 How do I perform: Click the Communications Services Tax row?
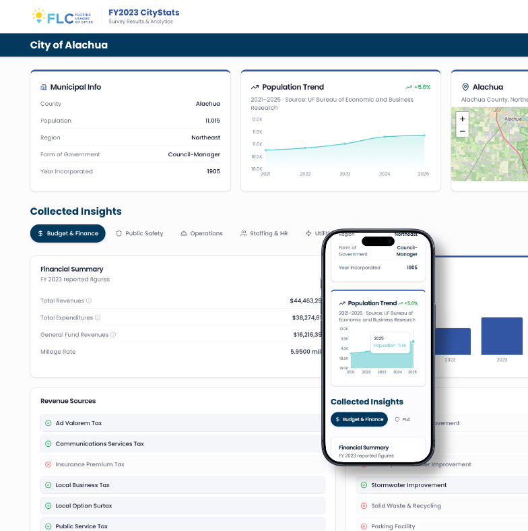point(183,443)
